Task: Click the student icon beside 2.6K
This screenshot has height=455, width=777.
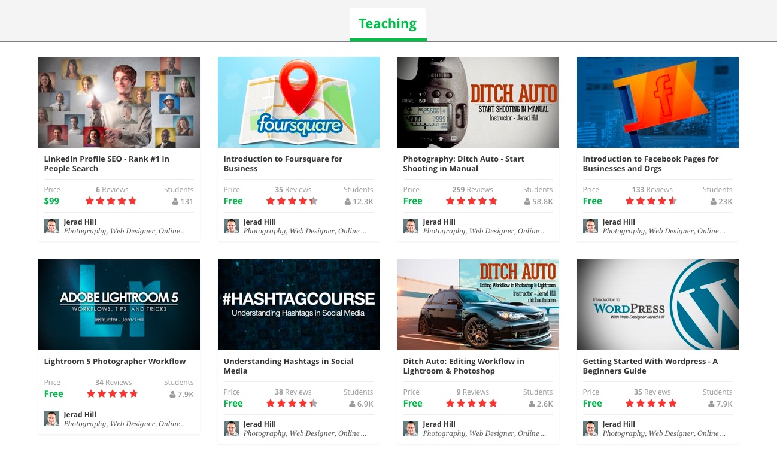Action: point(532,404)
